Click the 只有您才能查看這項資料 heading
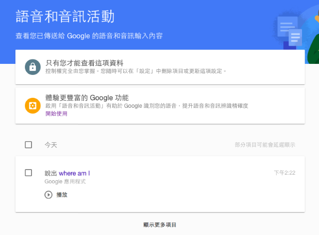Viewport: 319px width, 235px height. pos(84,63)
